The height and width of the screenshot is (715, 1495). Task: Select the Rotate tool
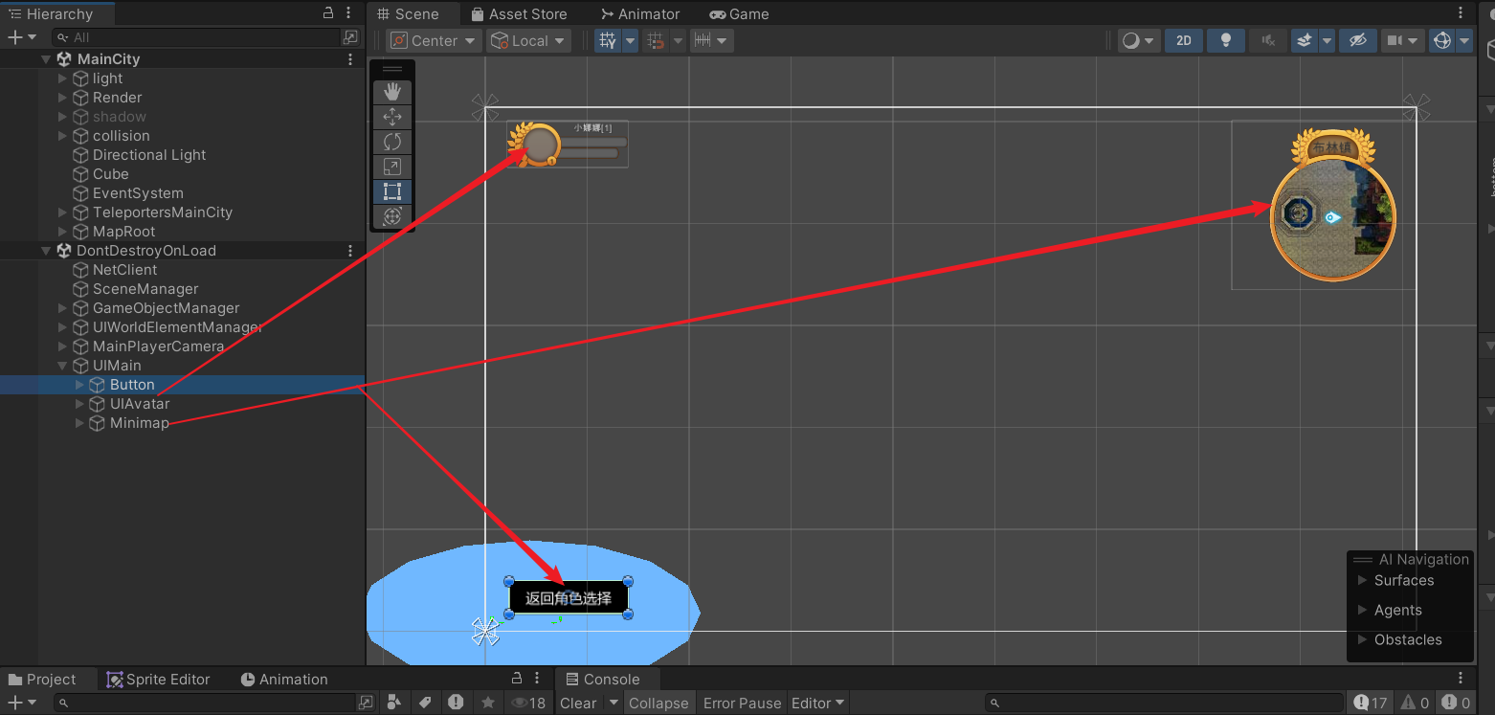point(391,142)
